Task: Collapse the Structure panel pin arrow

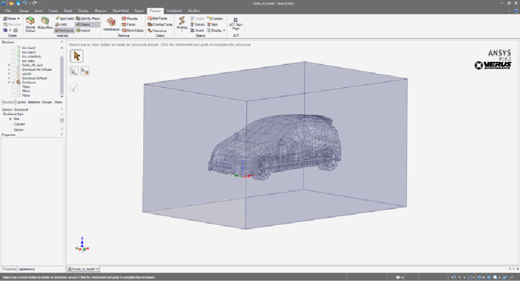Action: point(62,42)
